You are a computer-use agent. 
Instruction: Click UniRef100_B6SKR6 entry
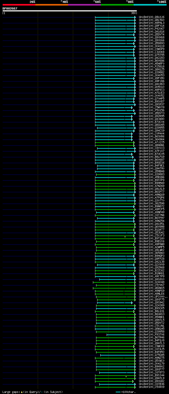click(x=152, y=137)
